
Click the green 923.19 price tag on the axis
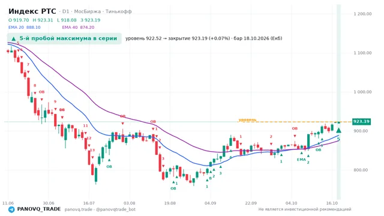[361, 121]
